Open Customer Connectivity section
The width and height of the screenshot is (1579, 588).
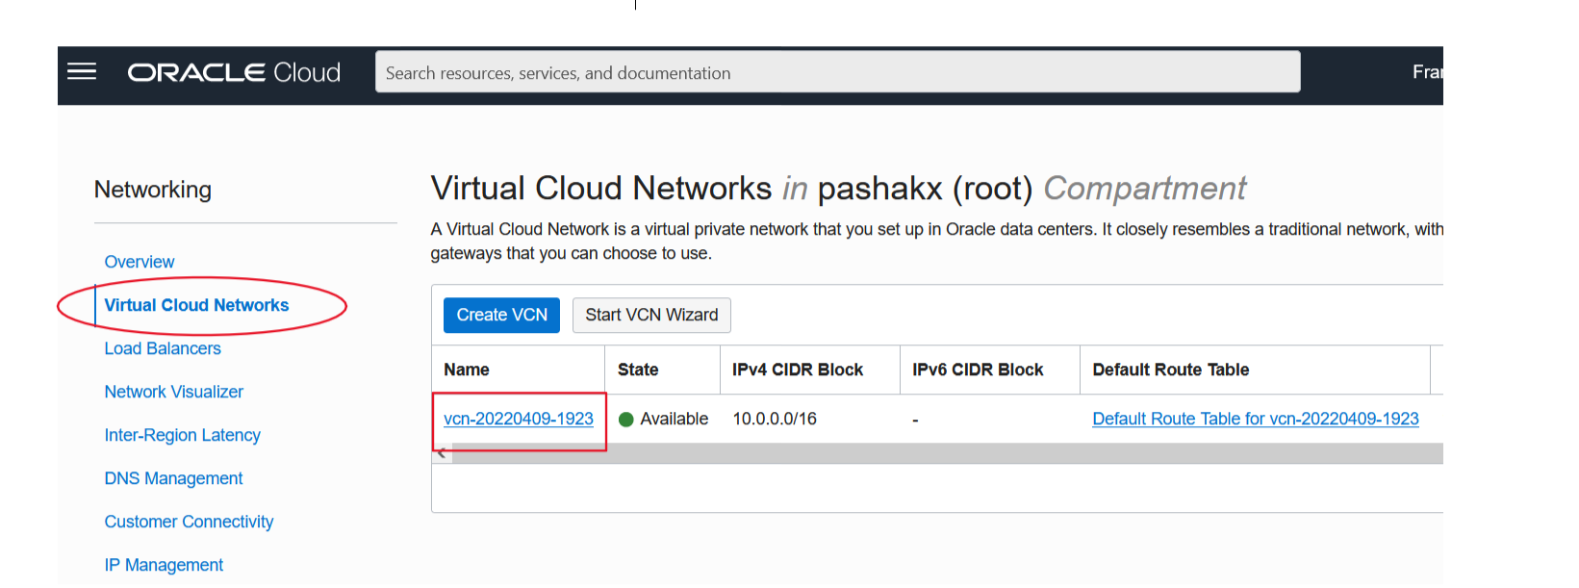[190, 522]
